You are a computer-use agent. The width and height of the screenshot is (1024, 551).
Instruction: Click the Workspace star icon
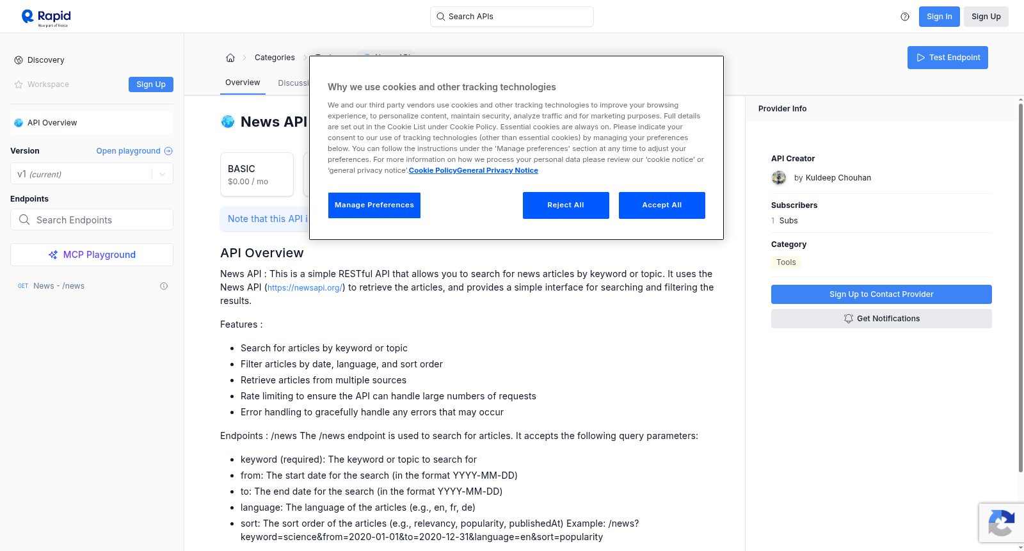pyautogui.click(x=19, y=84)
